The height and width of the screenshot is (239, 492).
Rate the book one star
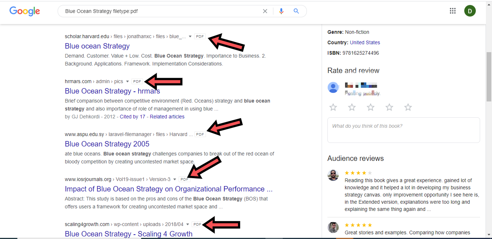[x=334, y=107]
